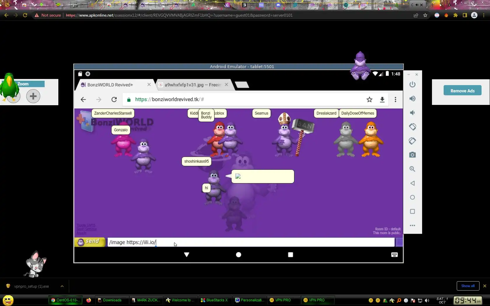Screen dimensions: 490x306
Task: Click the Seamus name tag
Action: (x=261, y=113)
